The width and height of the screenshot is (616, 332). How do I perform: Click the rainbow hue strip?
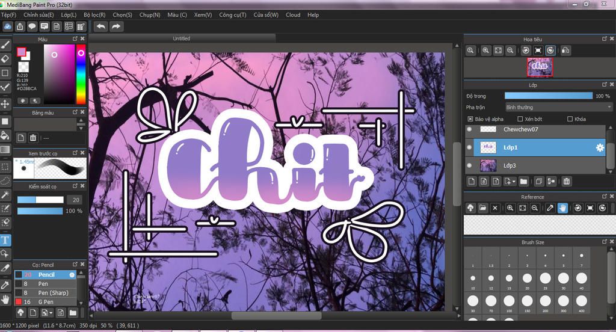(81, 74)
